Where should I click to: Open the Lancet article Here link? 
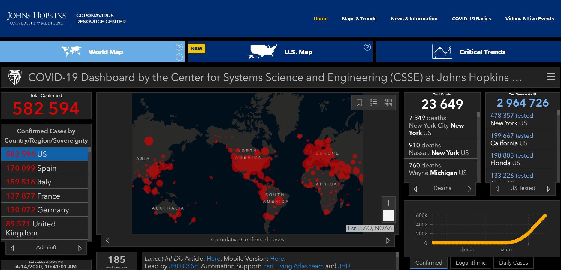pyautogui.click(x=213, y=259)
